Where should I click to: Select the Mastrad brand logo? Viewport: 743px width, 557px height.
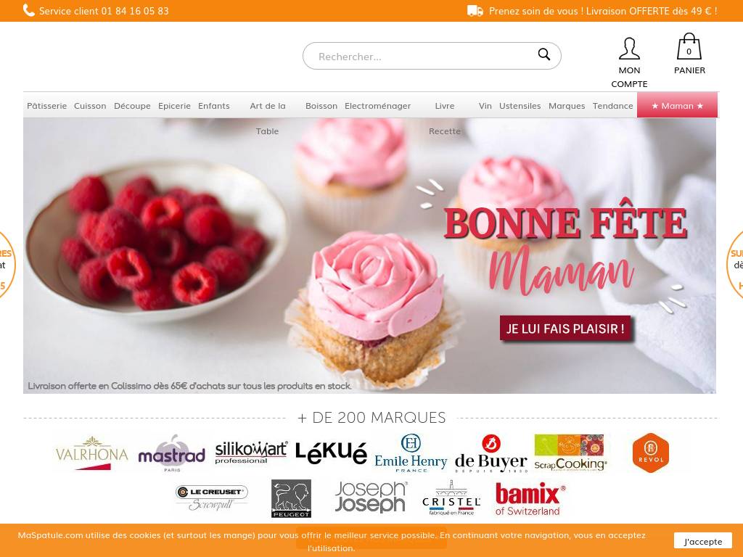[x=171, y=453]
